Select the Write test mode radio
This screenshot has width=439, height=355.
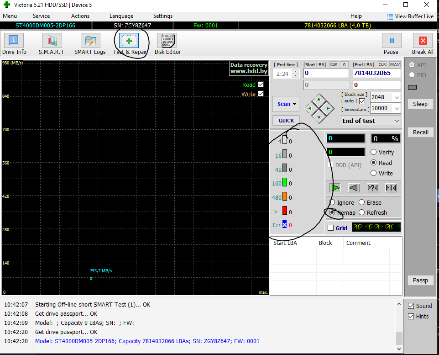pos(373,173)
